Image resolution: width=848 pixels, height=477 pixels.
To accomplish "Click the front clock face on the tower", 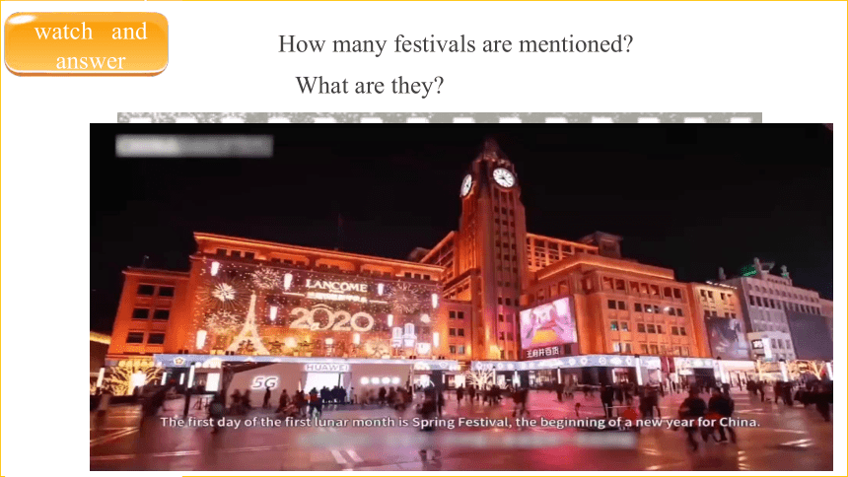I will click(504, 177).
